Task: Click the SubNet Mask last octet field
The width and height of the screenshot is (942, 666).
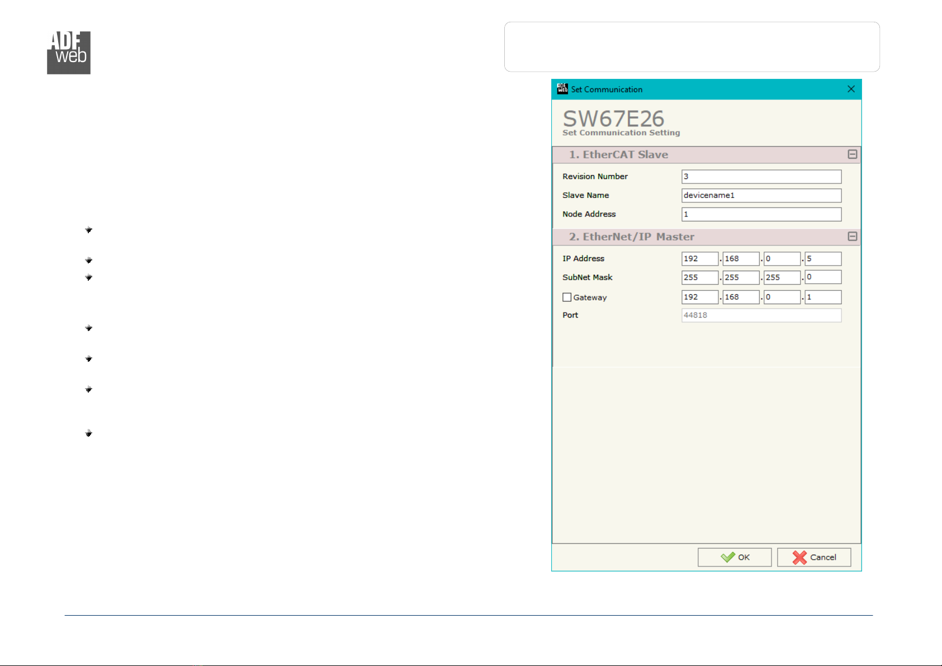Action: (823, 277)
